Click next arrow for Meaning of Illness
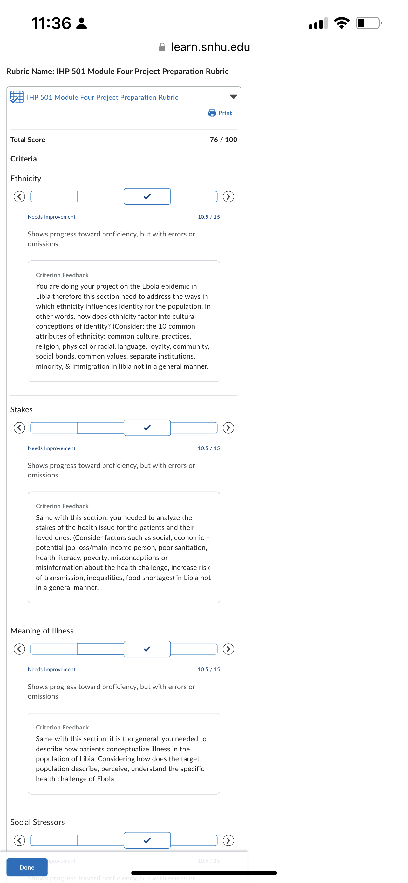408x883 pixels. point(228,649)
